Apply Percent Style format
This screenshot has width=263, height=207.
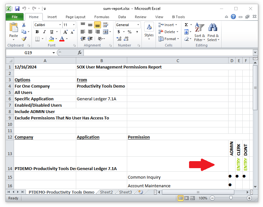pos(129,32)
